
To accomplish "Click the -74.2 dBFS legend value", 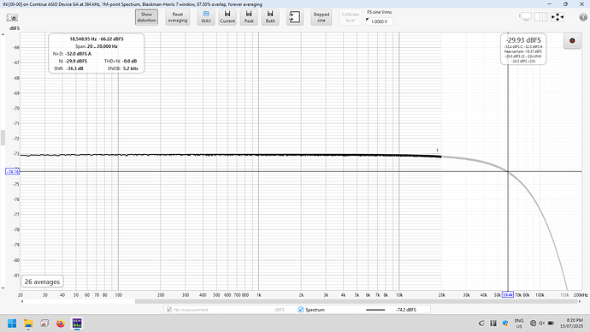I will click(x=405, y=310).
